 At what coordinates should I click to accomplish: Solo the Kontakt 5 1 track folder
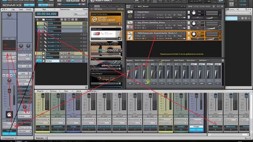pyautogui.click(x=65, y=19)
